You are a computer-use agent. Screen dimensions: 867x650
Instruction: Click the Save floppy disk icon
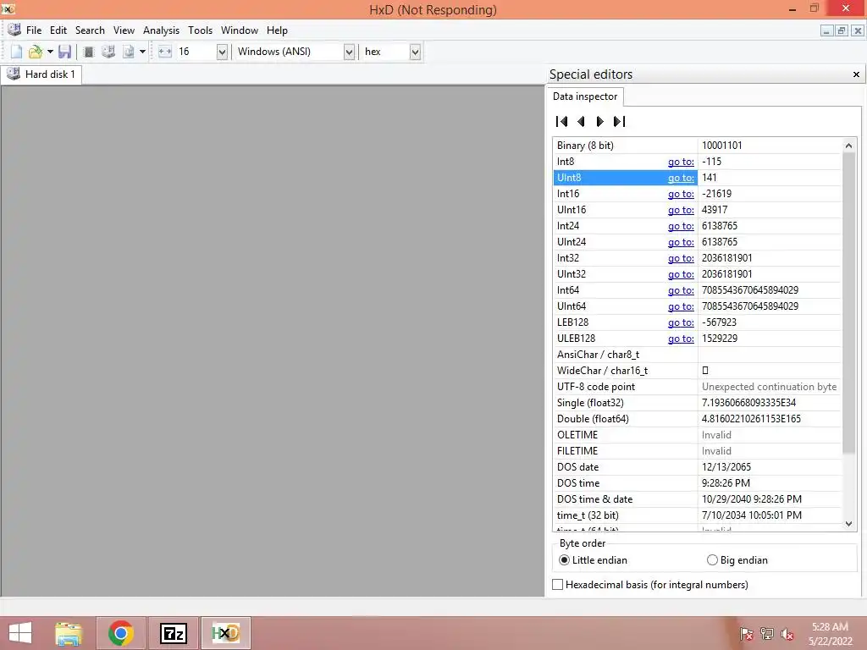coord(64,52)
